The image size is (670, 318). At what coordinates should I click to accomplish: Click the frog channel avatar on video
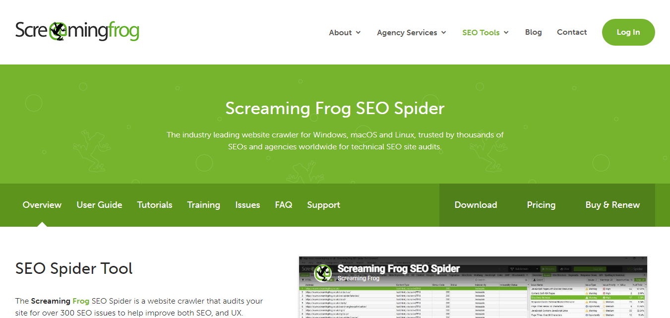tap(323, 273)
